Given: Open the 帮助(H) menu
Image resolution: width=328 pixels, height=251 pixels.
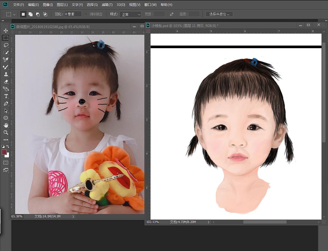Looking at the screenshot, I should (166, 4).
